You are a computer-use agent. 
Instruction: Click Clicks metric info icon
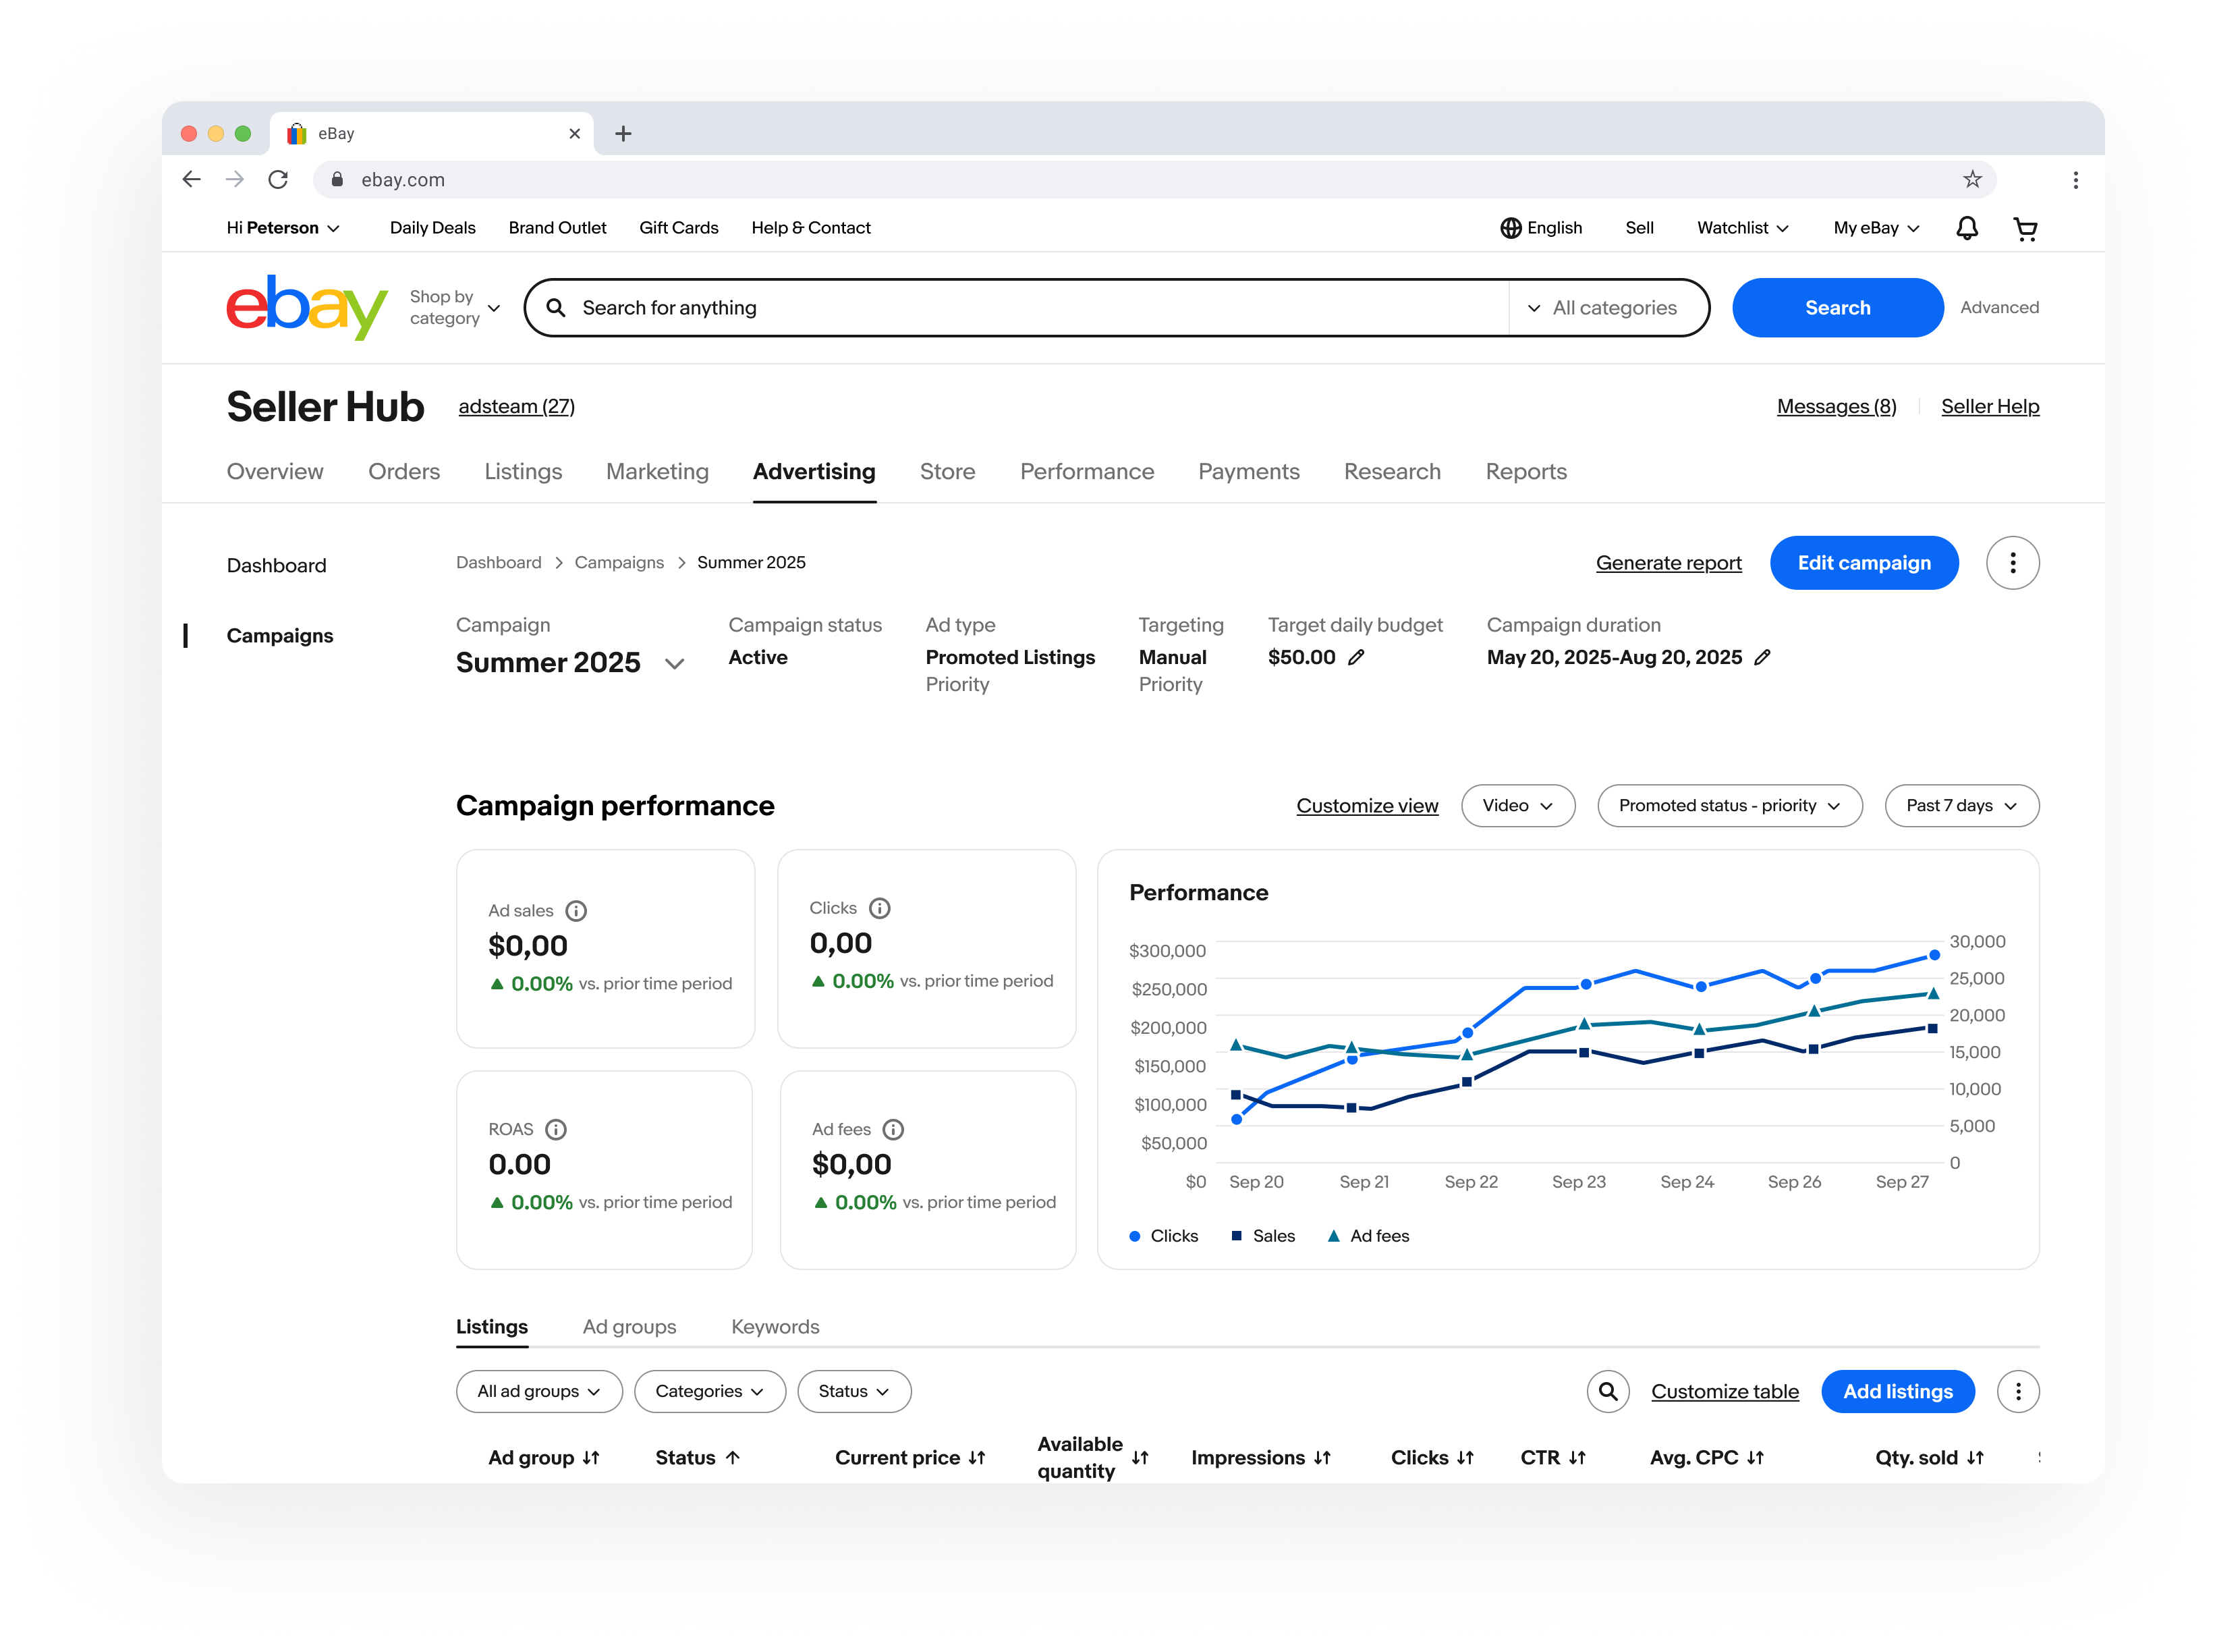click(x=878, y=908)
